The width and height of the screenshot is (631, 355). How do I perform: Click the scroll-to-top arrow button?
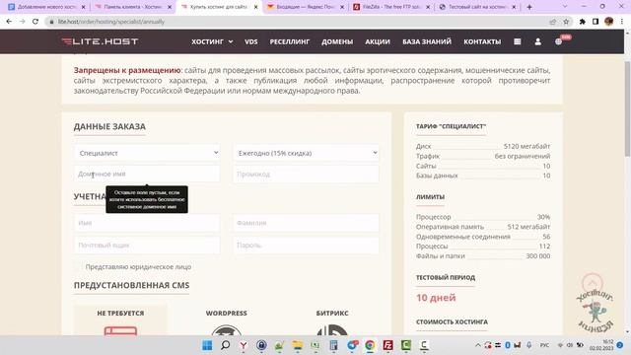tap(593, 283)
